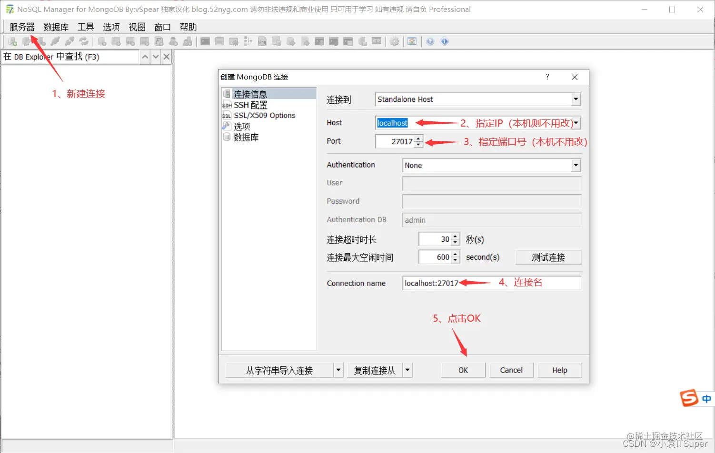This screenshot has height=453, width=715.
Task: Expand the 从字符串导入连接 dropdown arrow
Action: click(338, 370)
